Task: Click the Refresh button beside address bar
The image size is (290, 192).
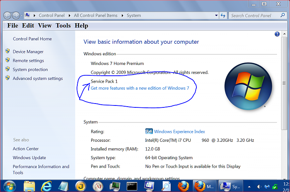Action: (223, 15)
